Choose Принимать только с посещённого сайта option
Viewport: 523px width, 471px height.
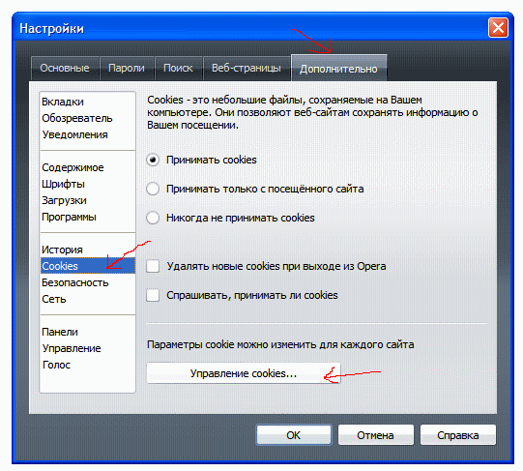(x=153, y=189)
